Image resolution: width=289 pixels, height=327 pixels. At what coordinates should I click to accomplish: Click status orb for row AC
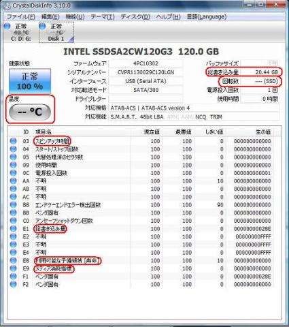click(14, 197)
